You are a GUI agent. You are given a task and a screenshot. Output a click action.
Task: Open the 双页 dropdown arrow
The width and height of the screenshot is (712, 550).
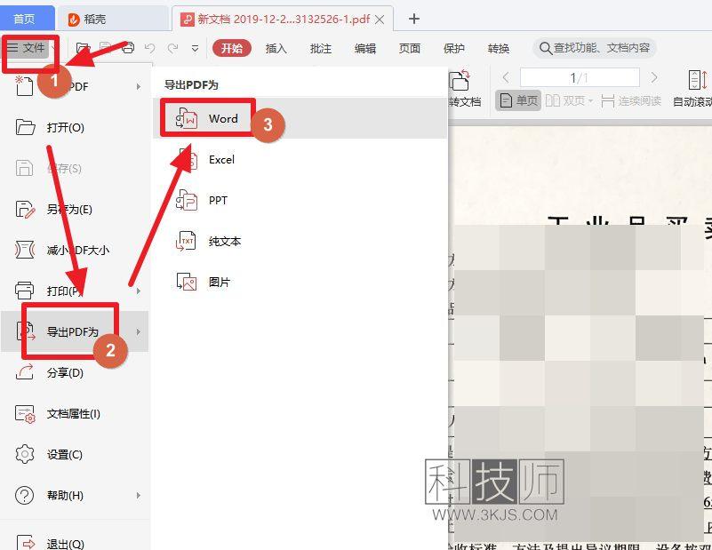coord(591,100)
